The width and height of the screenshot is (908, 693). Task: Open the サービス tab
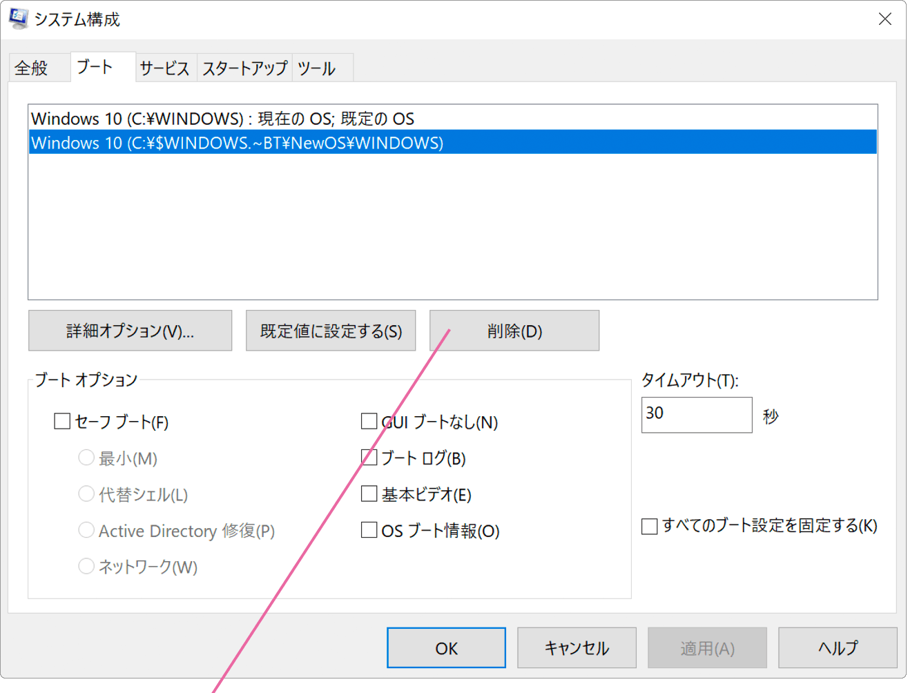[x=166, y=68]
